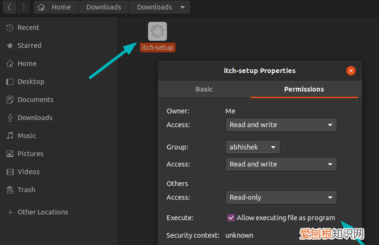Image resolution: width=379 pixels, height=245 pixels.
Task: Open Group access Read and write dropdown
Action: (x=281, y=165)
